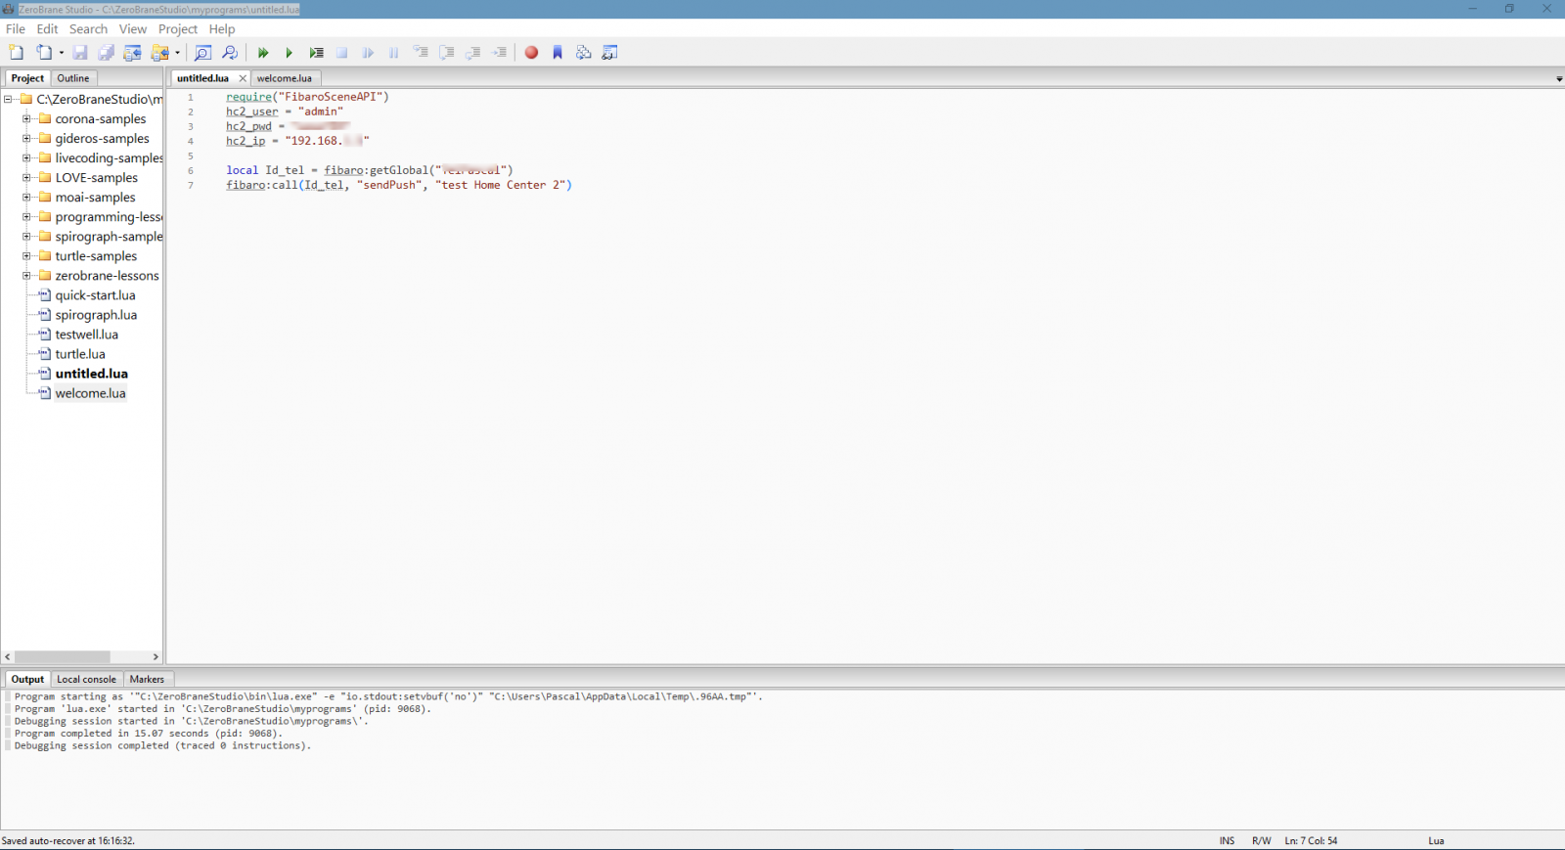Image resolution: width=1565 pixels, height=850 pixels.
Task: Switch to the welcome.lua editor tab
Action: (285, 78)
